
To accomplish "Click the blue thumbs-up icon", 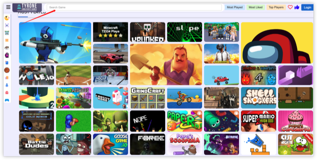I will pos(297,7).
